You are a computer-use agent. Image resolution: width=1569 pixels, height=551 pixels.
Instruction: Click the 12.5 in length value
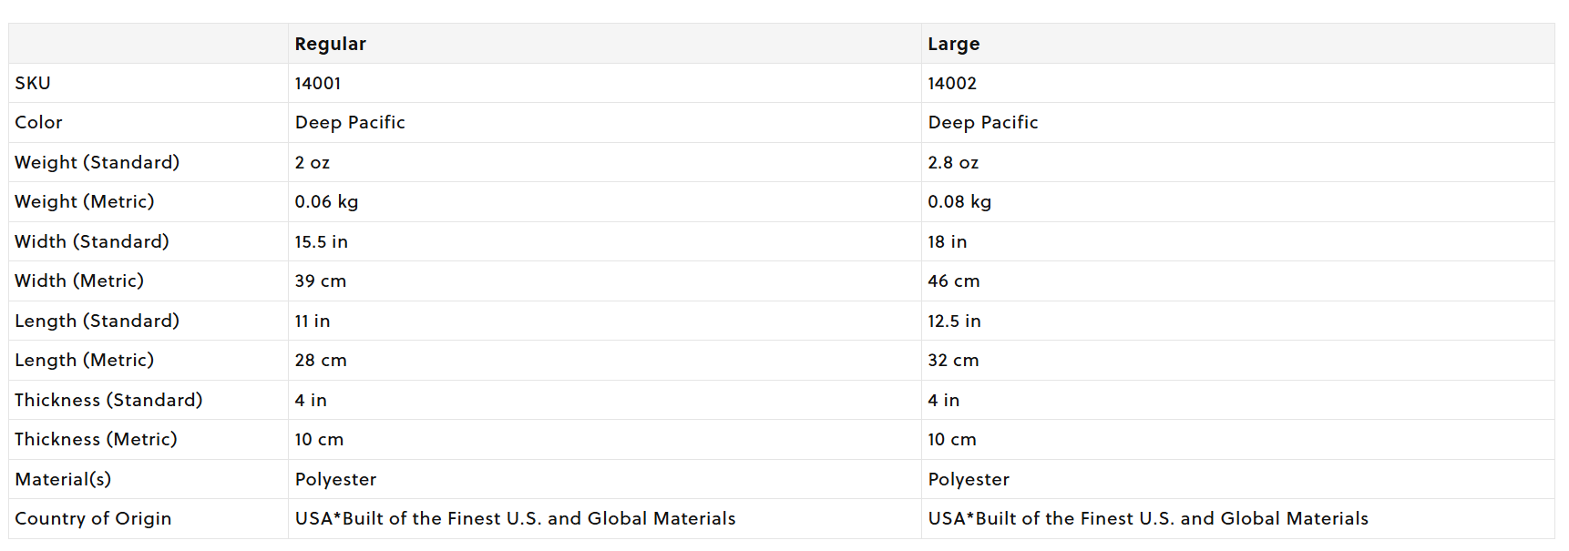954,321
